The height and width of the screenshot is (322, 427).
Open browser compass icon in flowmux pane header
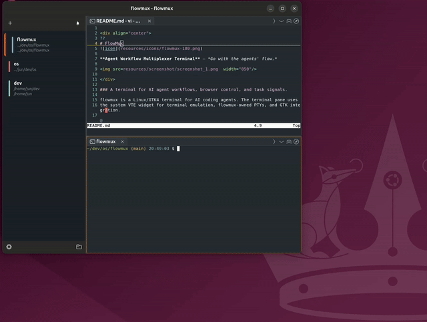(x=296, y=141)
